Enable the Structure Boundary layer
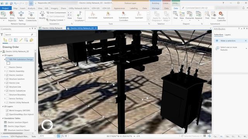248x139 pixels. pos(7,95)
